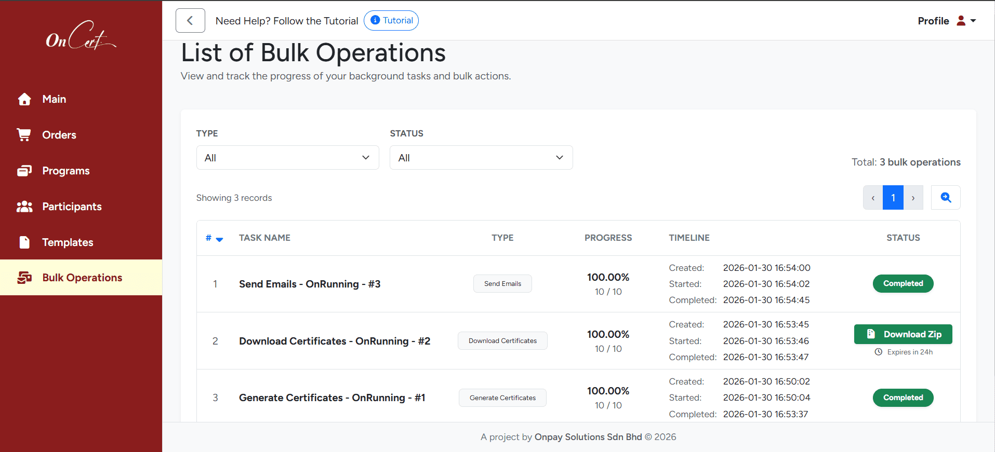Open Orders in the sidebar

(81, 135)
